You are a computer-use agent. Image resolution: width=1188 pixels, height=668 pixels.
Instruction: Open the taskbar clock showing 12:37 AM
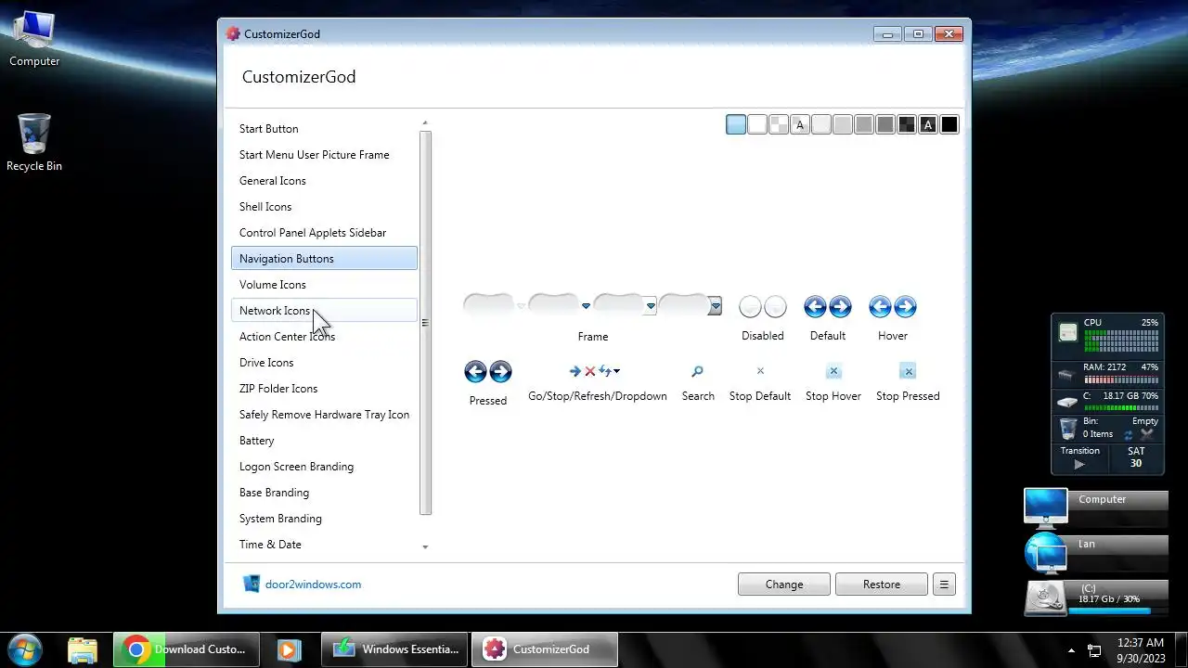pos(1141,649)
